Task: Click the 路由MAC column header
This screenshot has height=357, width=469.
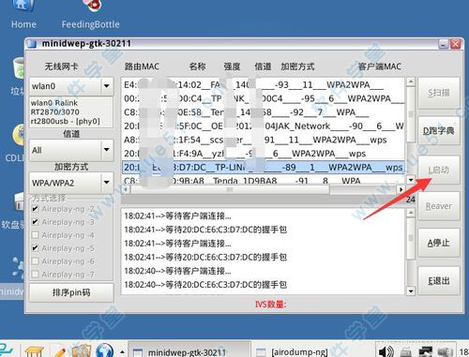Action: click(142, 67)
